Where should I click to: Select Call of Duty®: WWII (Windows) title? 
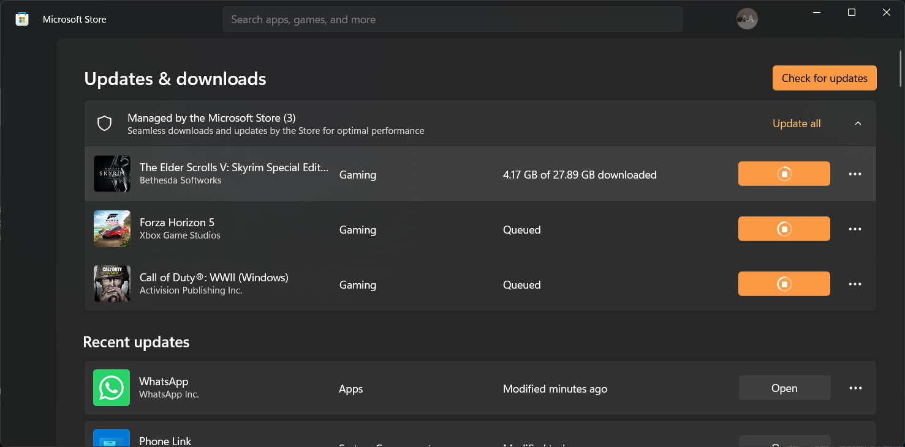point(214,278)
